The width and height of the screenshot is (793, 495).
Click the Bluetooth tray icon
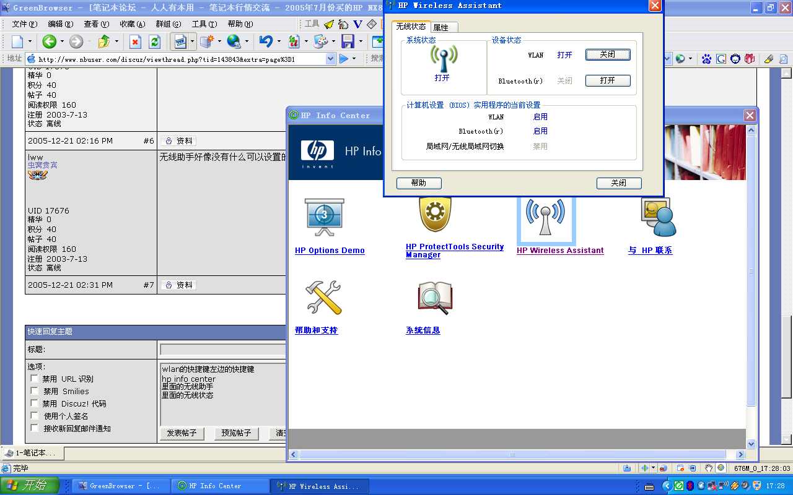coord(690,486)
